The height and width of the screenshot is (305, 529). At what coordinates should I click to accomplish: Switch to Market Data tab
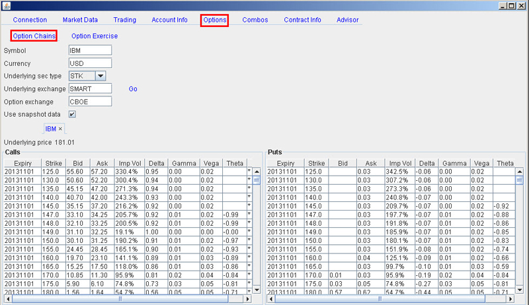80,20
